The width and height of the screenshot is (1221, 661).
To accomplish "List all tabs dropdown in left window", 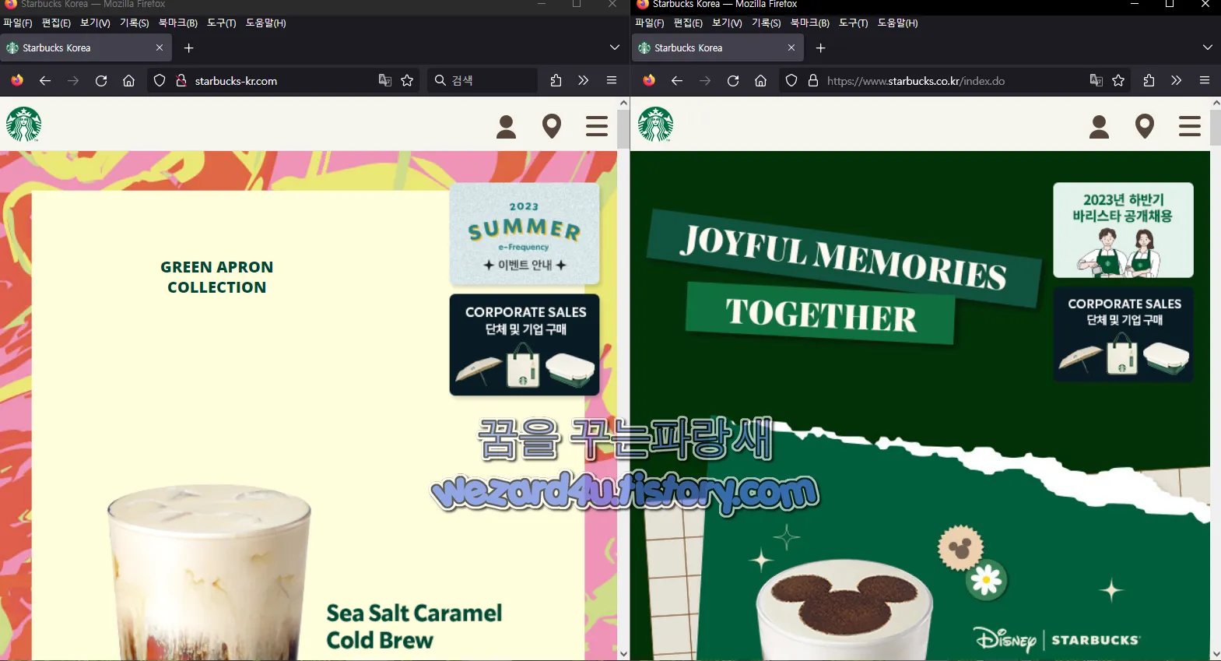I will click(x=615, y=47).
